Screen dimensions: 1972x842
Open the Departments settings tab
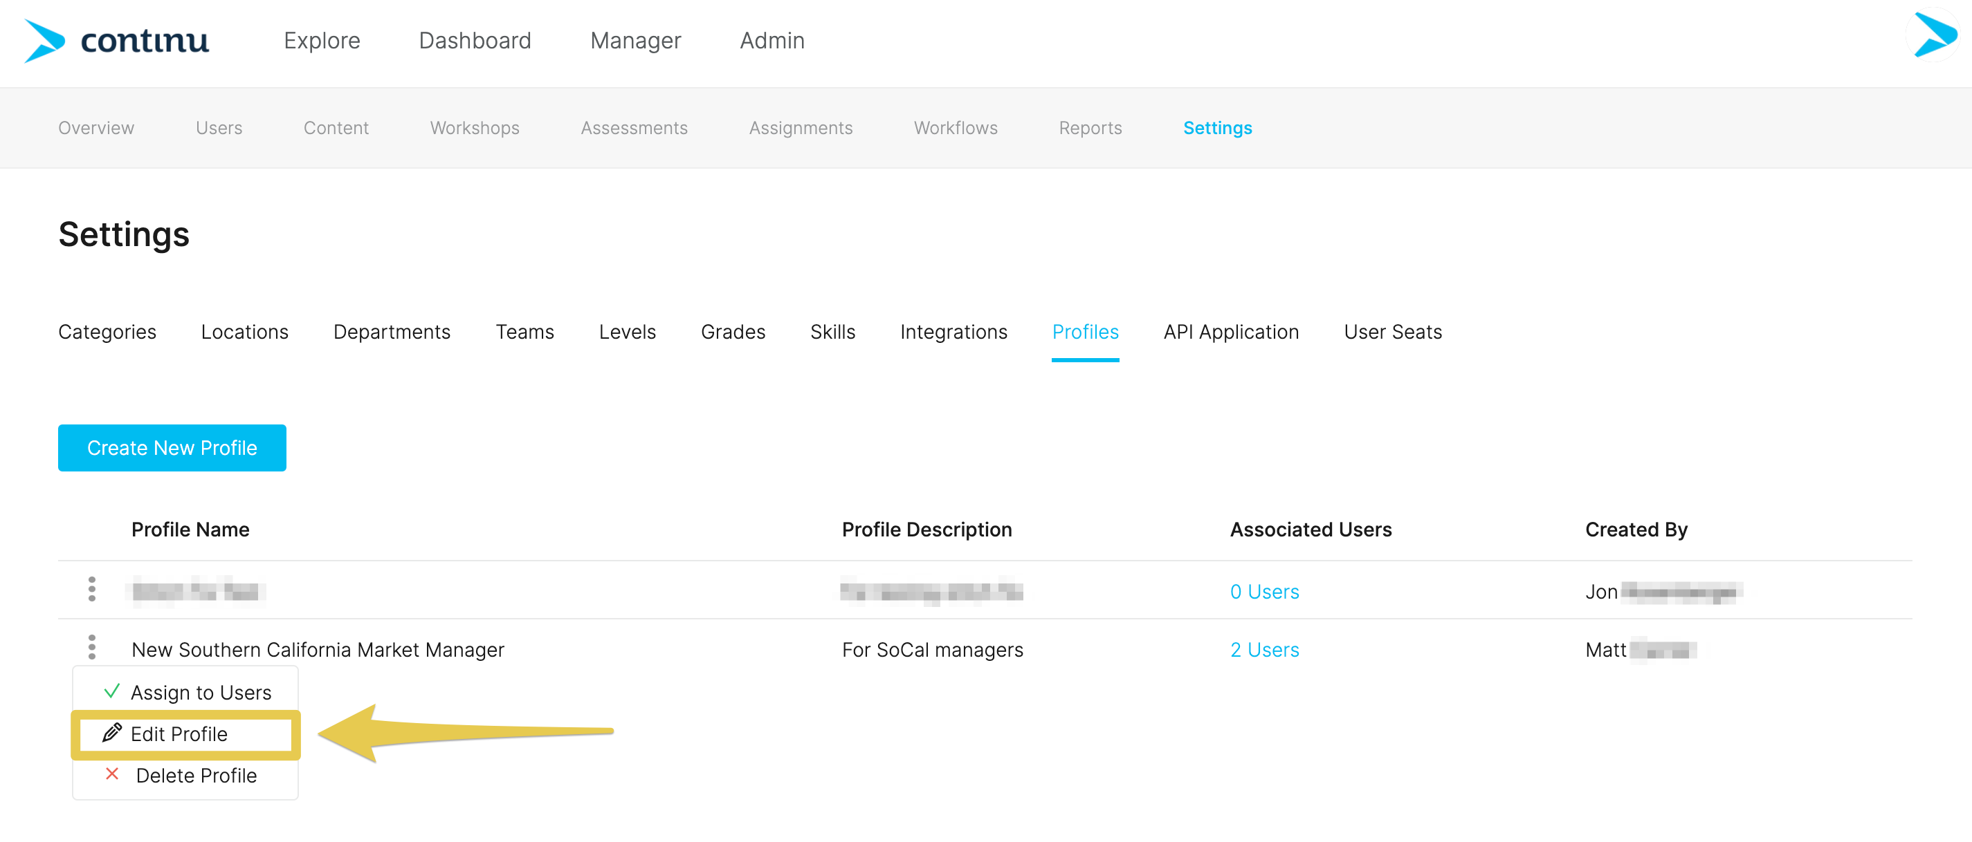(392, 332)
